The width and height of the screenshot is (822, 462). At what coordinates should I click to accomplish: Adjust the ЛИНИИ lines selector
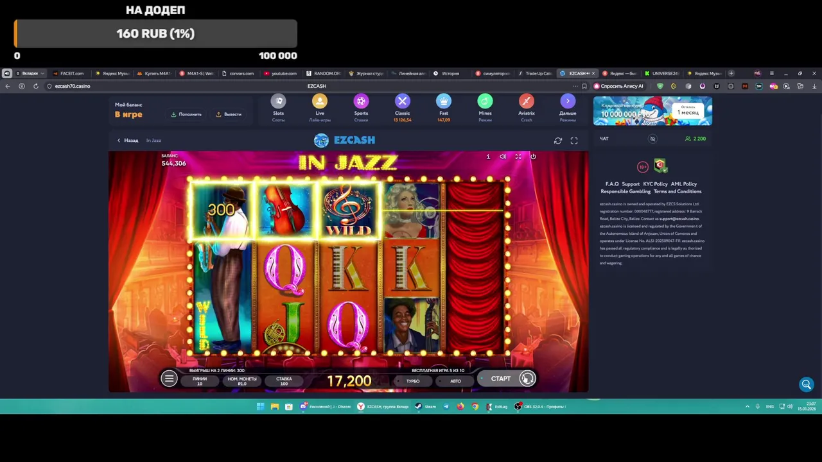[200, 381]
